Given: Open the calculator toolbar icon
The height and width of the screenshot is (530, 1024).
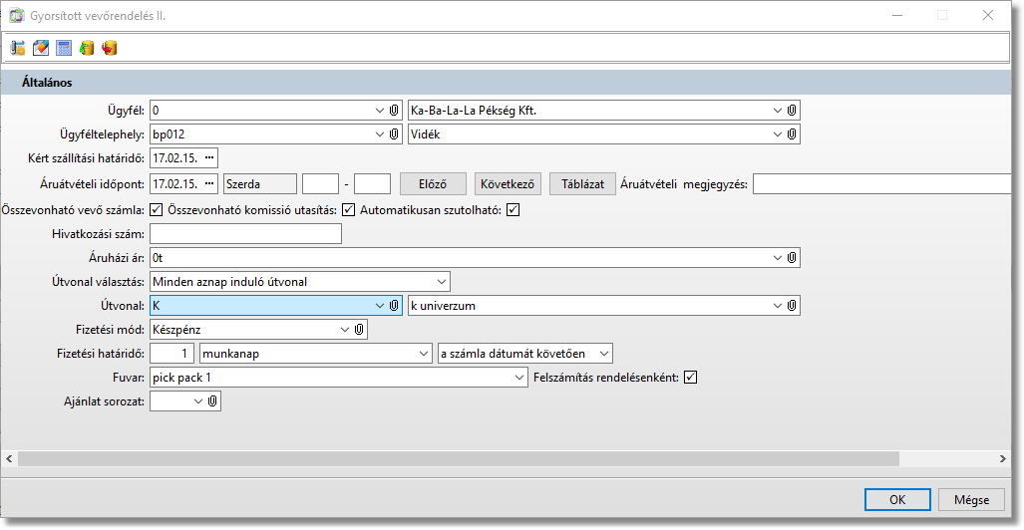Looking at the screenshot, I should (x=64, y=48).
